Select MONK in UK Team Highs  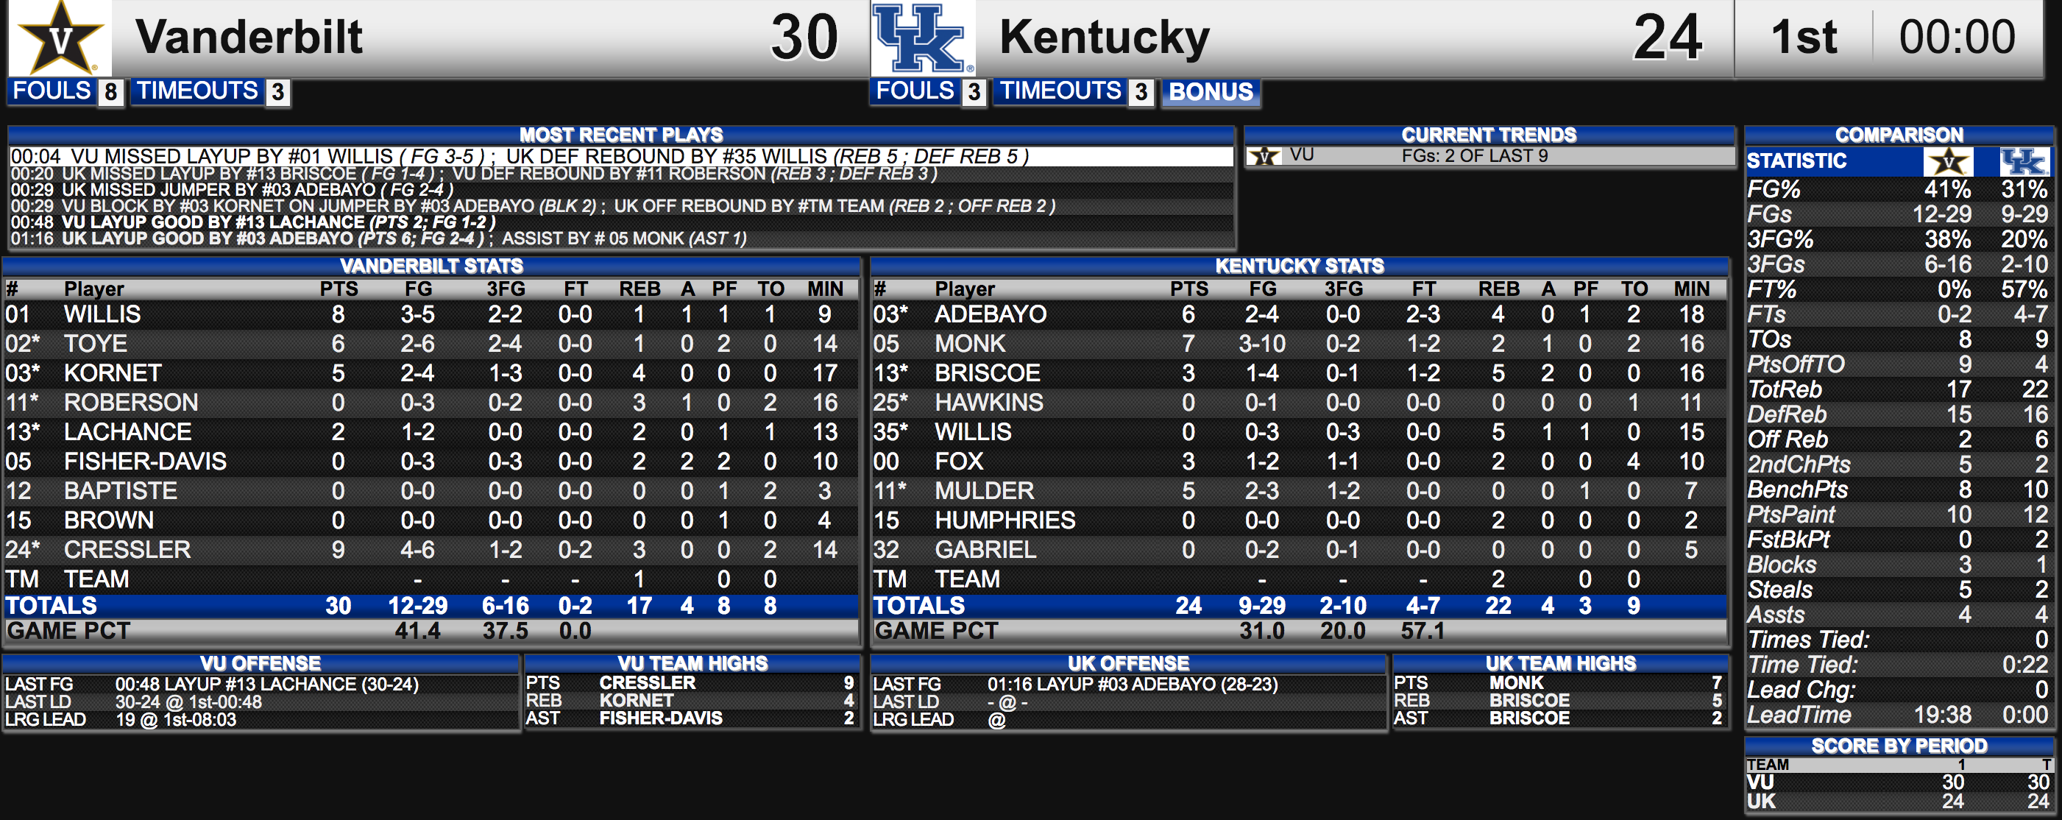[x=1516, y=682]
